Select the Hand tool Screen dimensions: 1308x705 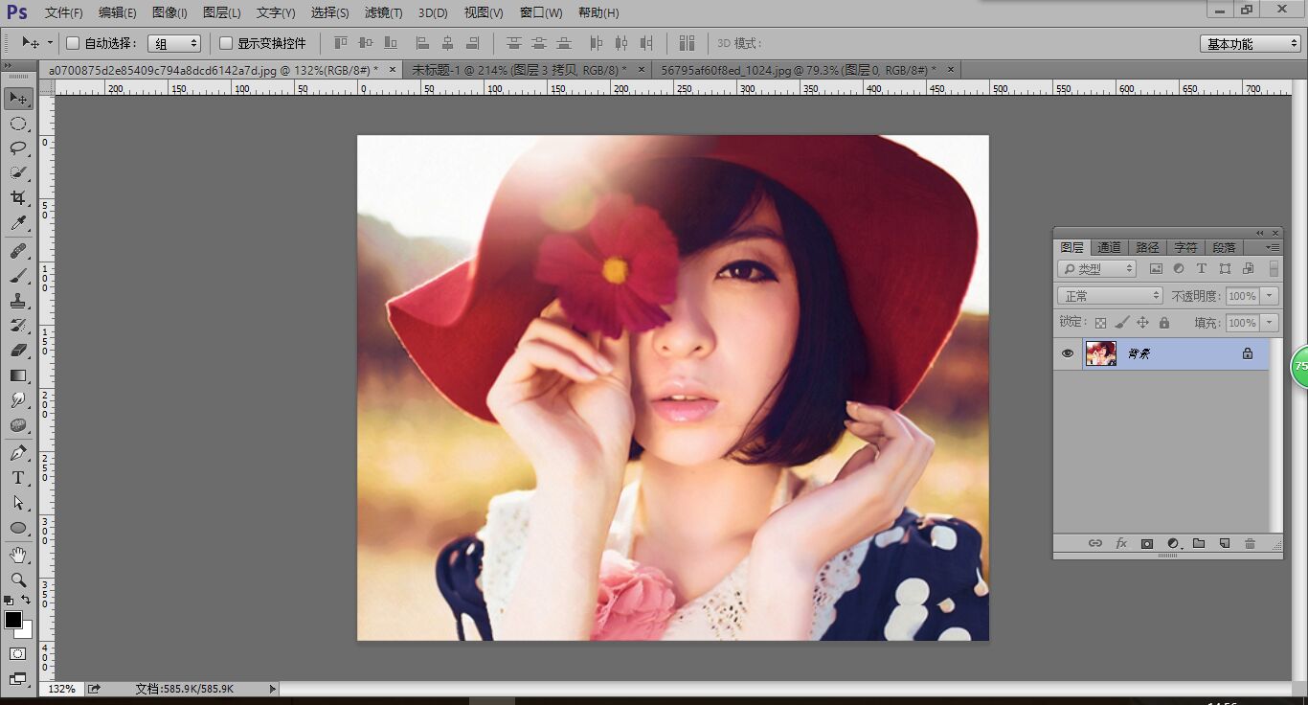[17, 555]
